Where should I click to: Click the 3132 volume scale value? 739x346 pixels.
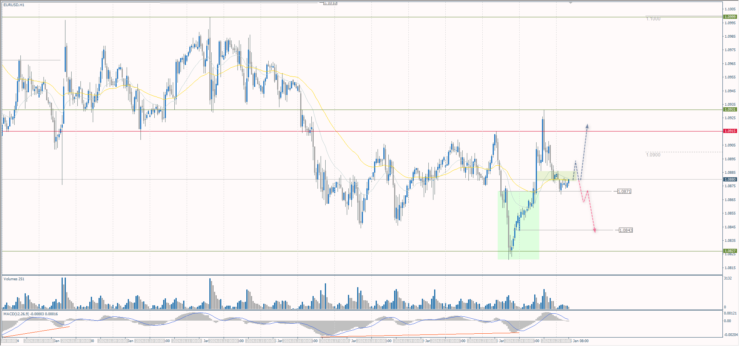(x=728, y=278)
